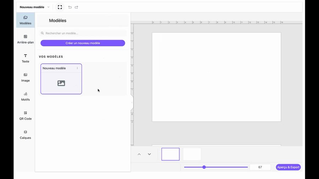
Task: Open the Modèles sidebar tab
Action: pos(26,20)
